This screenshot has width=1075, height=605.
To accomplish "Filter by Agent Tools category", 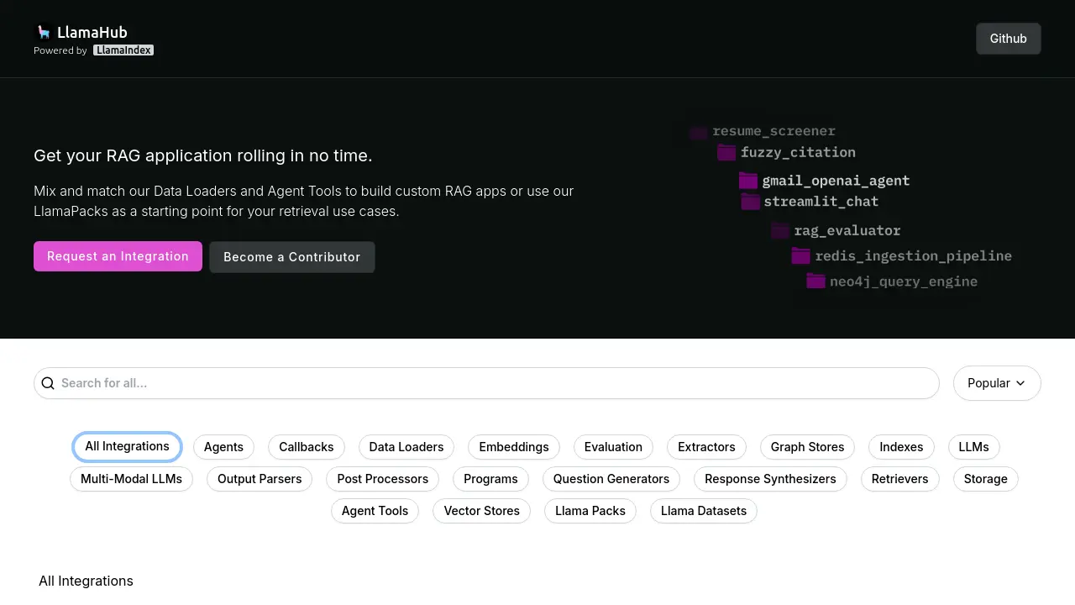I will pos(375,511).
